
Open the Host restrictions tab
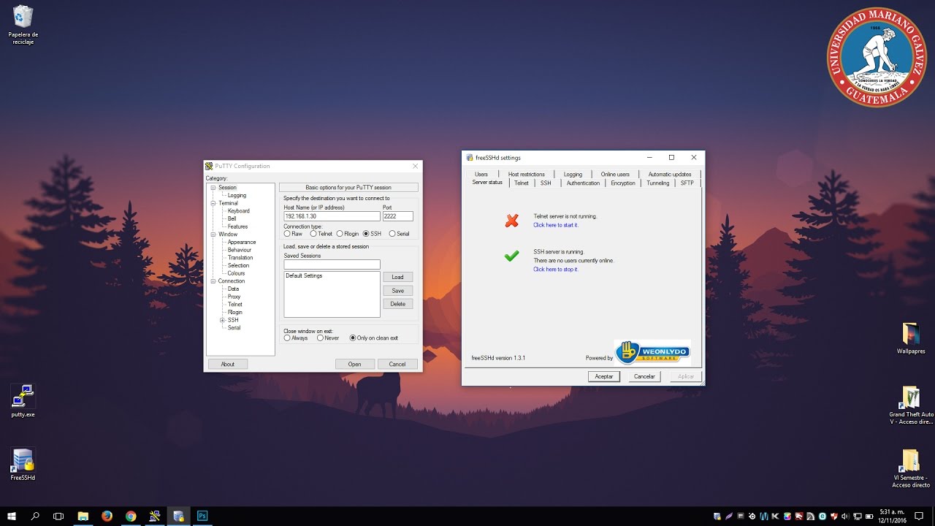(x=527, y=174)
